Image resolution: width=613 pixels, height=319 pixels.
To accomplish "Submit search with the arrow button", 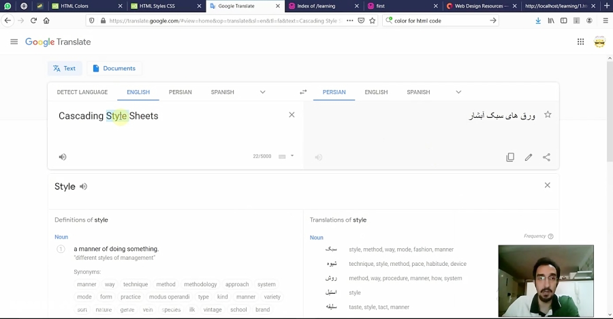I will click(x=493, y=20).
